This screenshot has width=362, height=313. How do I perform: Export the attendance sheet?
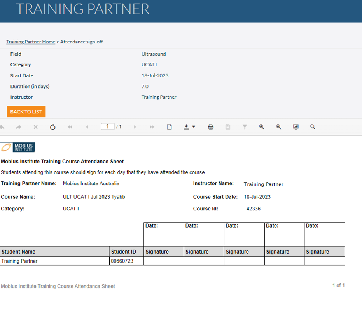click(185, 127)
